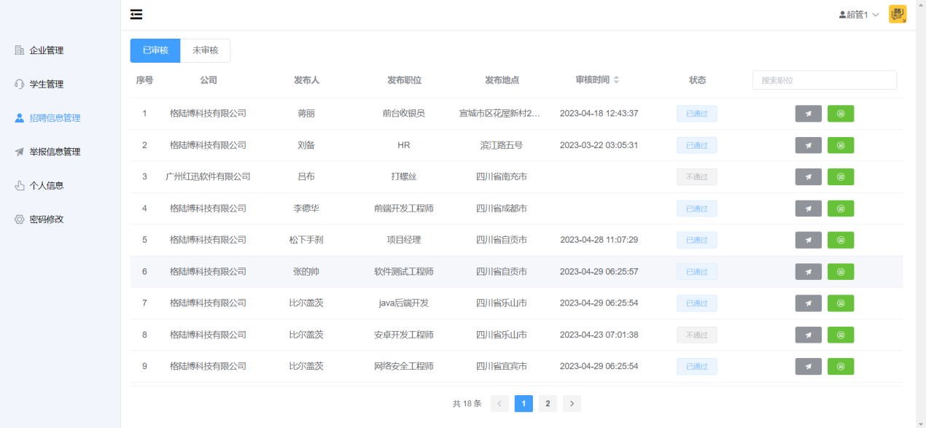The width and height of the screenshot is (926, 428).
Task: Open the 超管1 user dropdown
Action: click(859, 15)
